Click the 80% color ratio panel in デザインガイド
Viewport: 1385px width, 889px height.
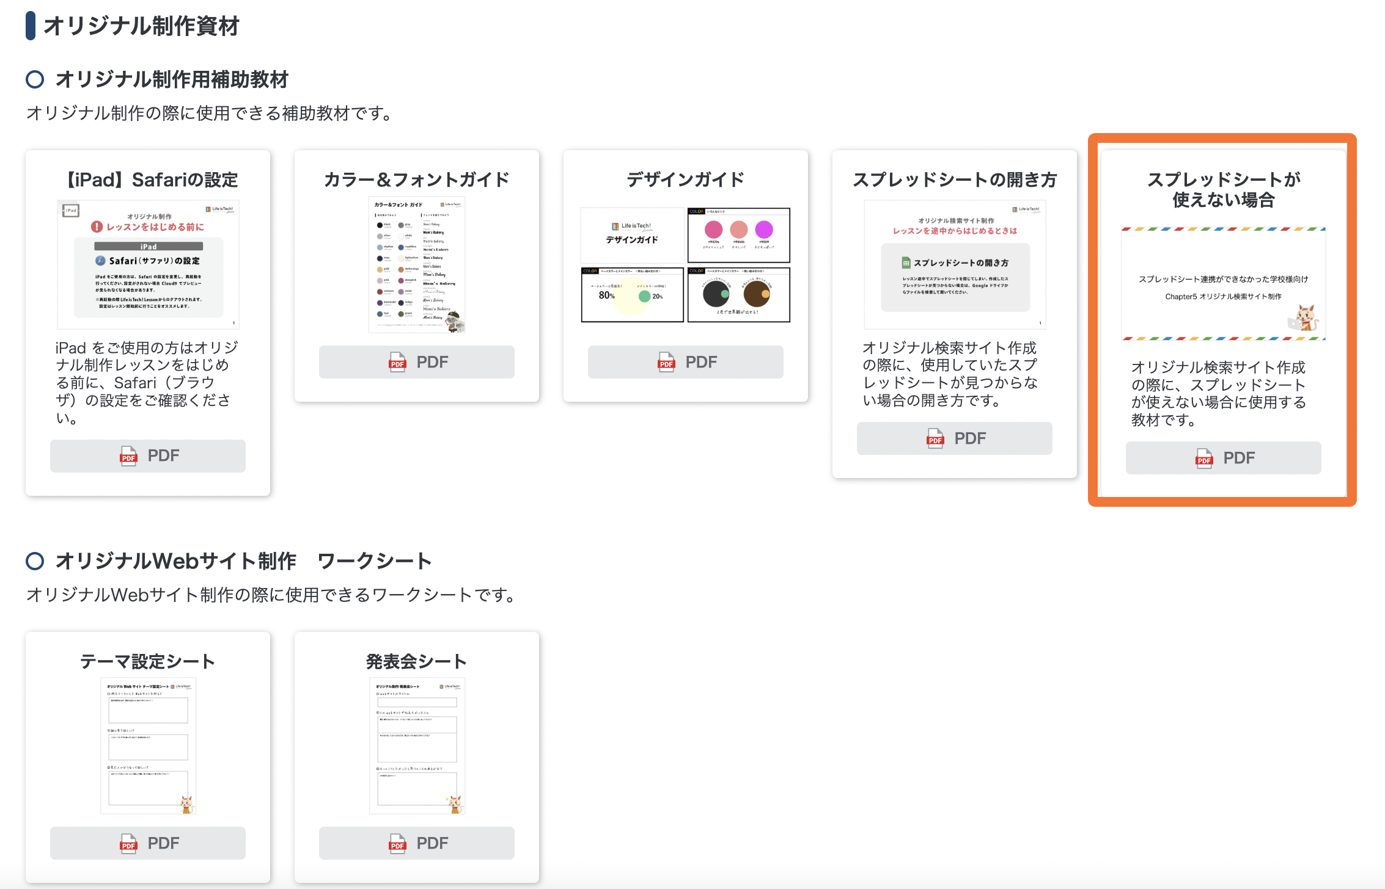[x=632, y=295]
